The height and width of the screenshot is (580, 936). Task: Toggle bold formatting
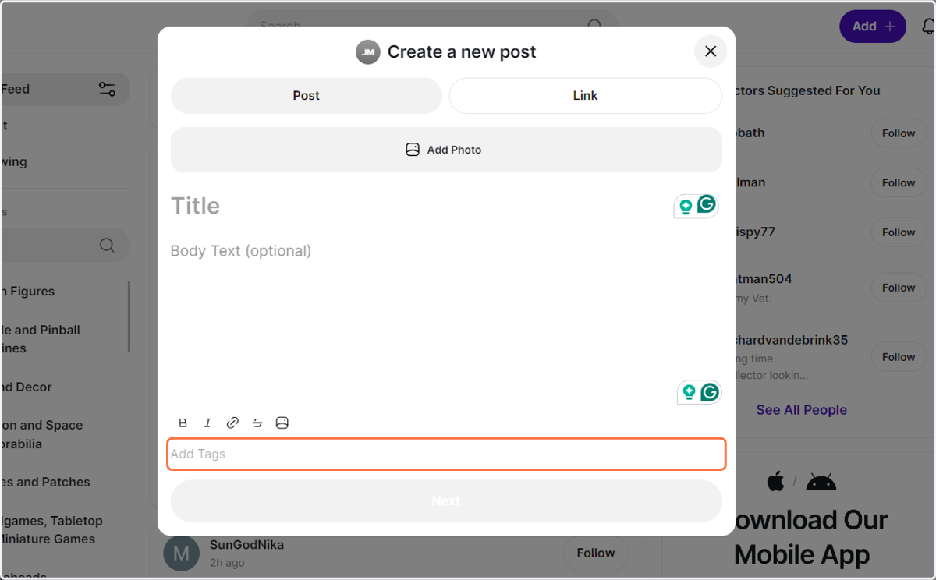[183, 423]
